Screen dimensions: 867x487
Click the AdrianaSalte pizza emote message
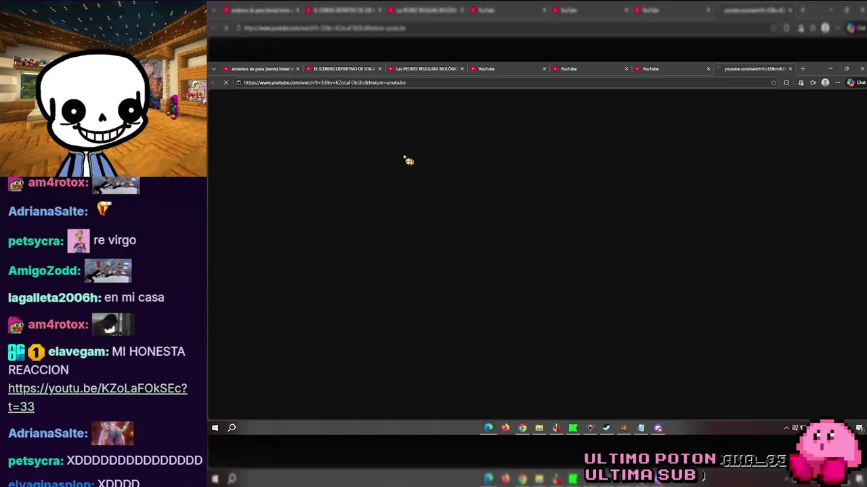coord(103,210)
